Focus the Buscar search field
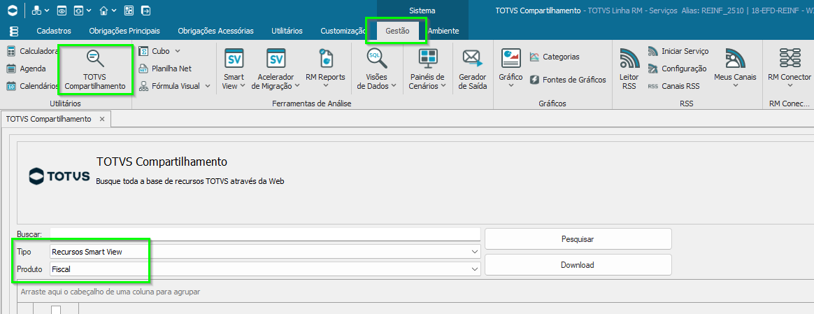 tap(265, 234)
